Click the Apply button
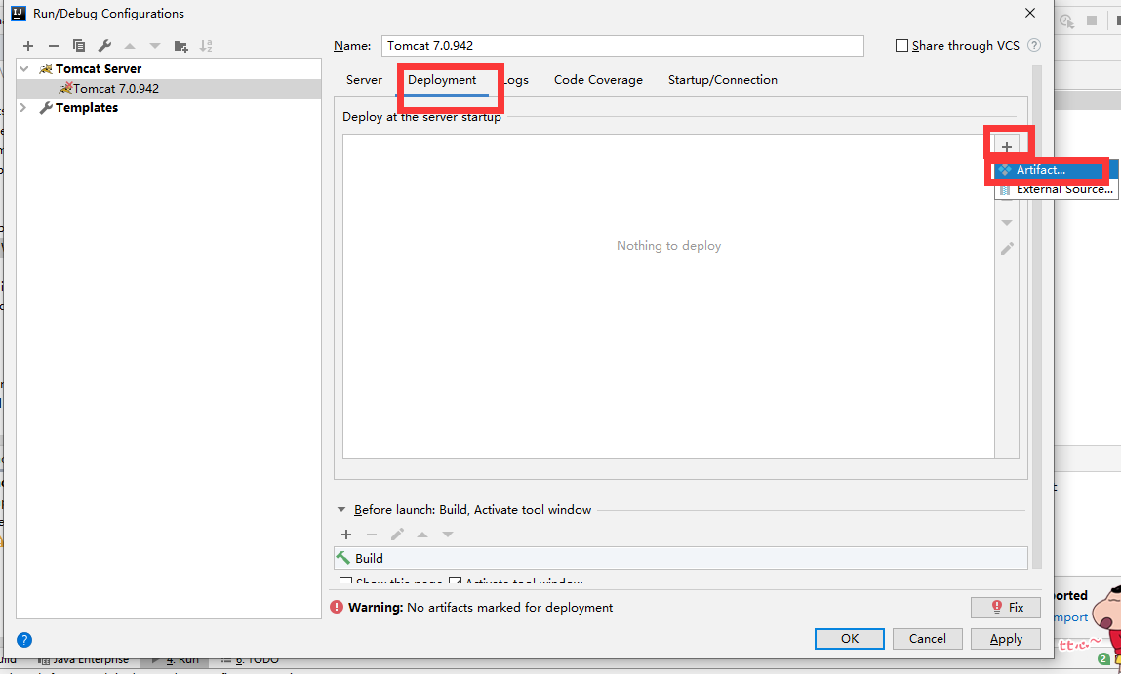Screen dimensions: 1121x674 pyautogui.click(x=1006, y=639)
